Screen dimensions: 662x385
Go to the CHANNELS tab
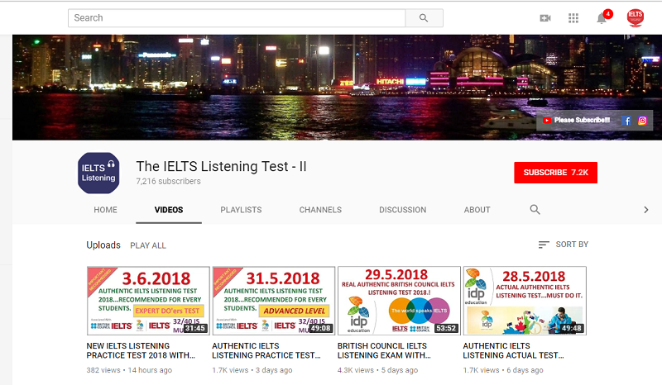point(320,210)
